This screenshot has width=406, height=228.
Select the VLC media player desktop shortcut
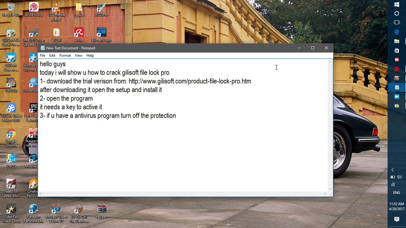click(56, 12)
